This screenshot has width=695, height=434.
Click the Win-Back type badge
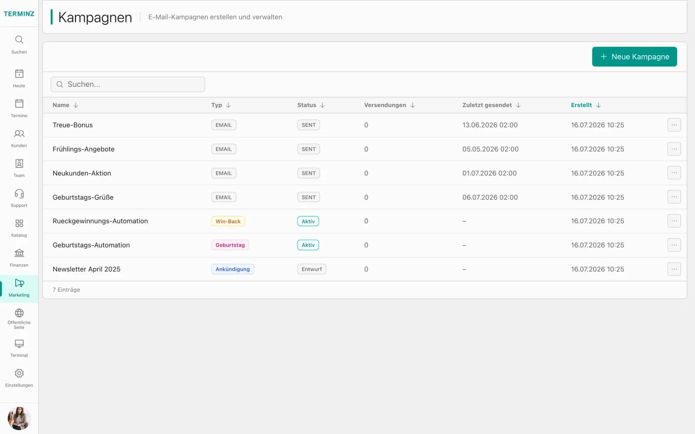point(228,221)
